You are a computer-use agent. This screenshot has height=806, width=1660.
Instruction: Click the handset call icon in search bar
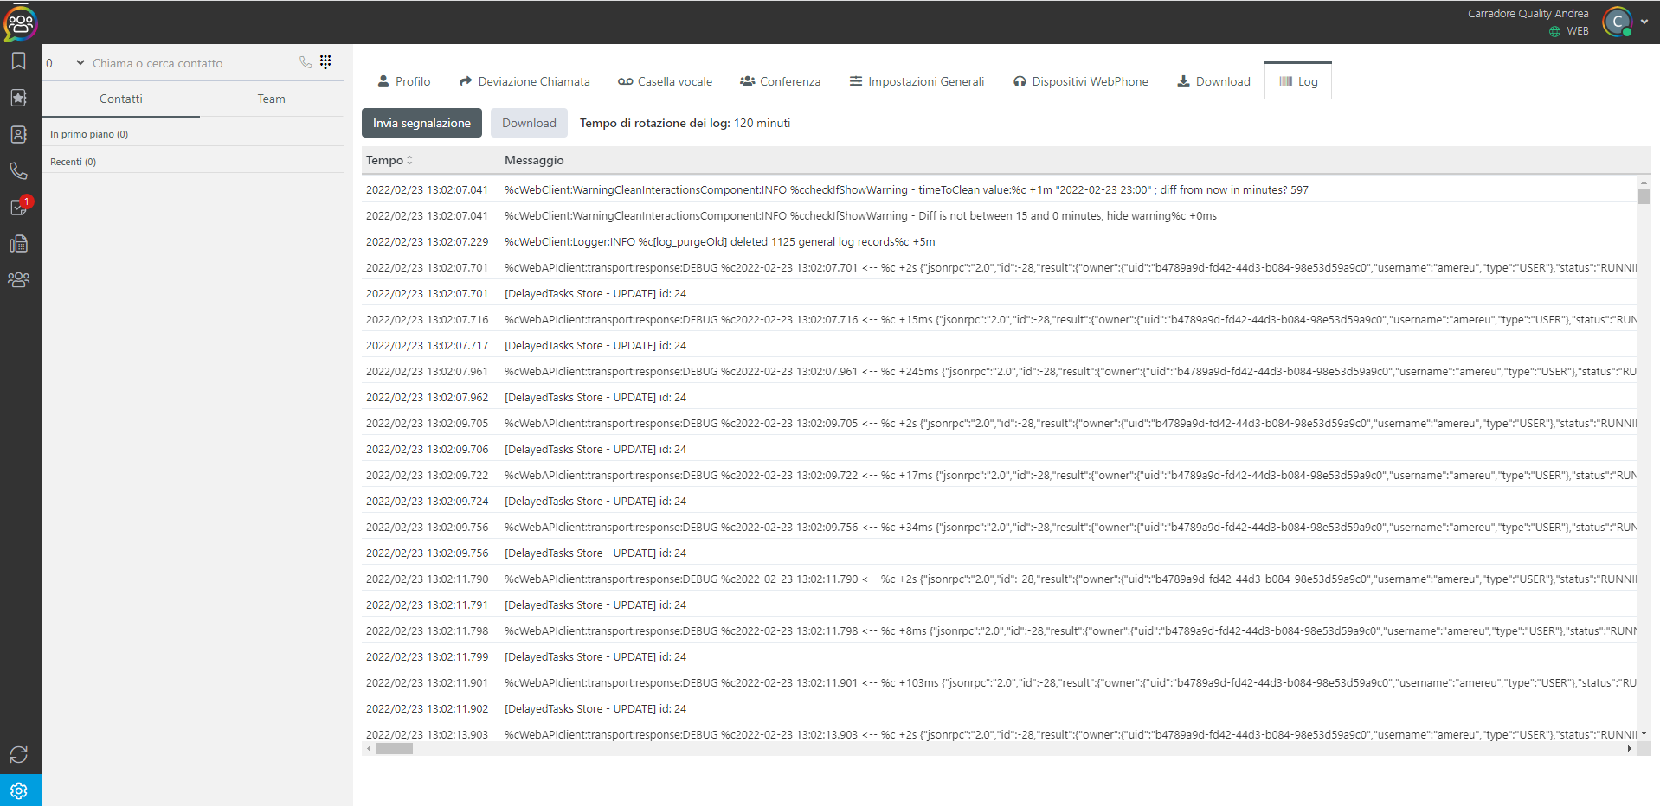pyautogui.click(x=306, y=62)
